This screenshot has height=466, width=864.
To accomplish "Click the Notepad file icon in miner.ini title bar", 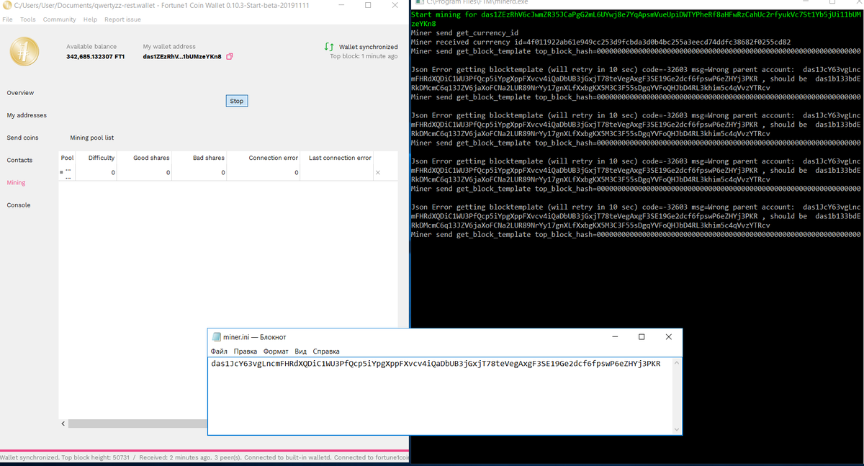I will point(216,337).
